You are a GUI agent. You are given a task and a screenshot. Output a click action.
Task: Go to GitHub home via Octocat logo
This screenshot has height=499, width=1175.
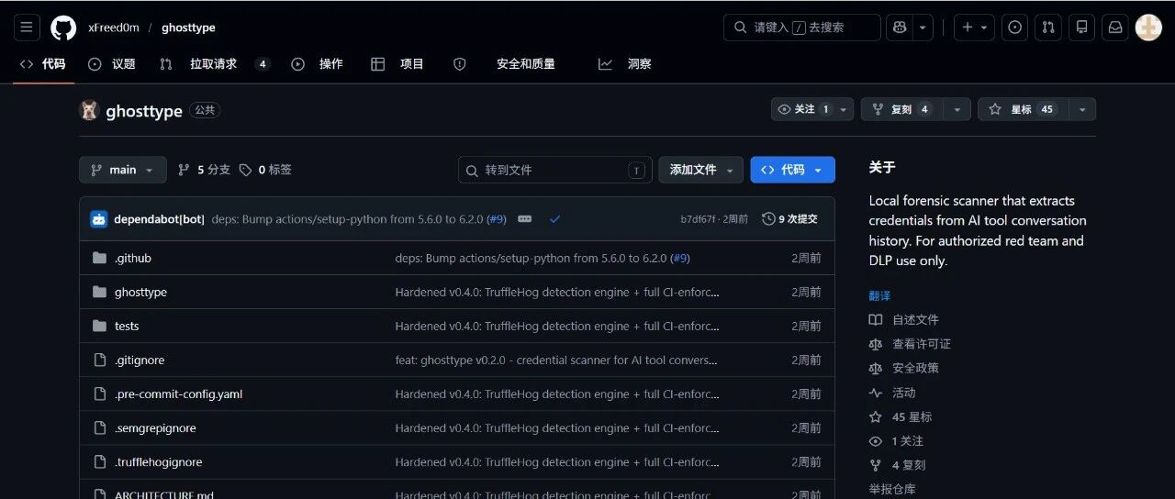coord(63,28)
